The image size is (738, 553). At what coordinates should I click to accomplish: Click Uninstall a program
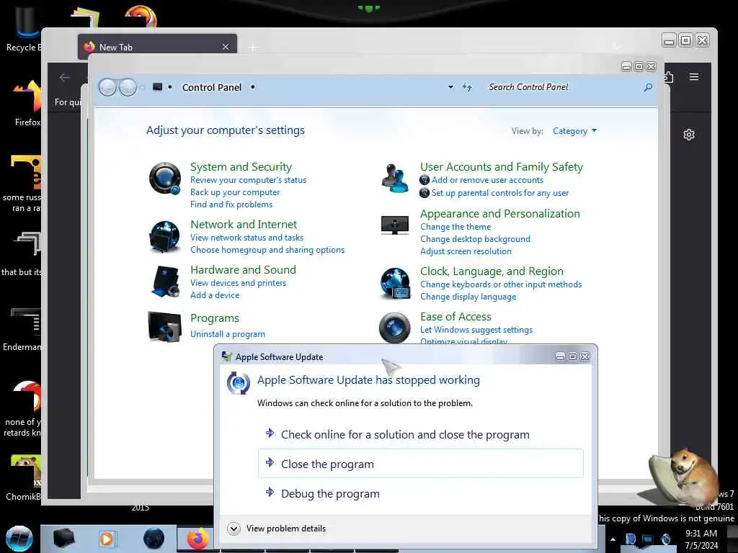click(227, 334)
